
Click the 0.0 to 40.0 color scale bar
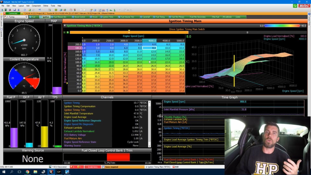[282, 26]
